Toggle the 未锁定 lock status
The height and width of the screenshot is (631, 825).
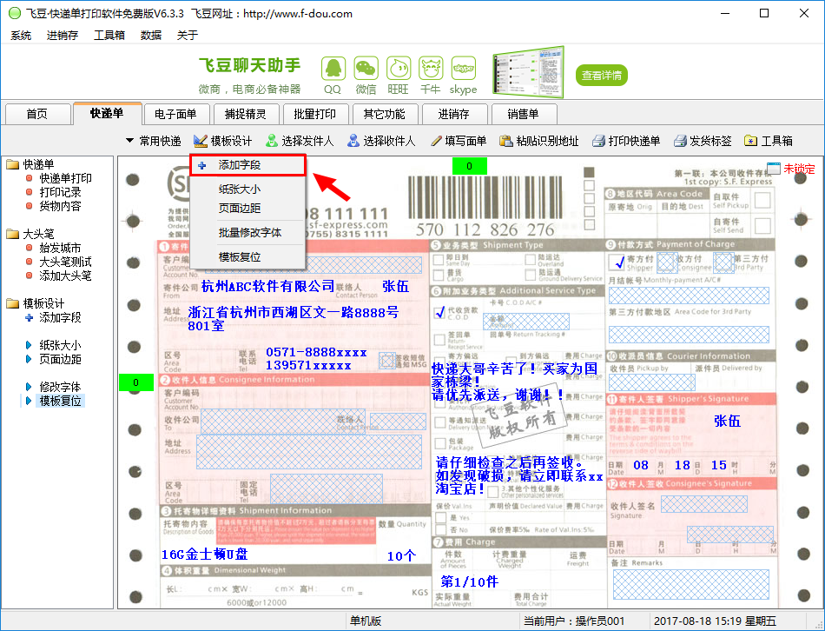pyautogui.click(x=791, y=169)
